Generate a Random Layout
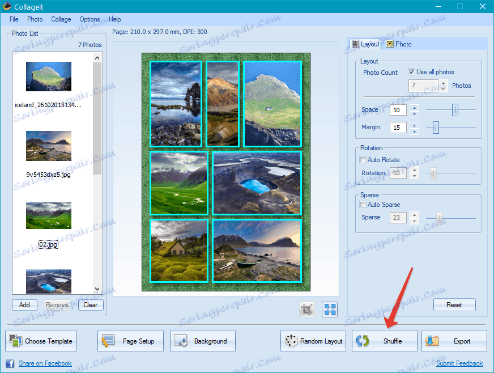 pyautogui.click(x=313, y=341)
